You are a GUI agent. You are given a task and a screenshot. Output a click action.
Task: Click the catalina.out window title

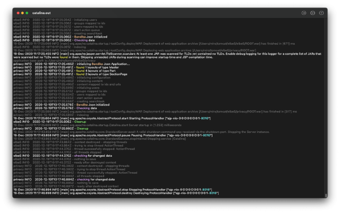click(x=41, y=13)
